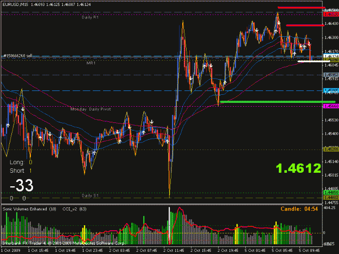Select the short white horizontal line near price

click(314, 61)
